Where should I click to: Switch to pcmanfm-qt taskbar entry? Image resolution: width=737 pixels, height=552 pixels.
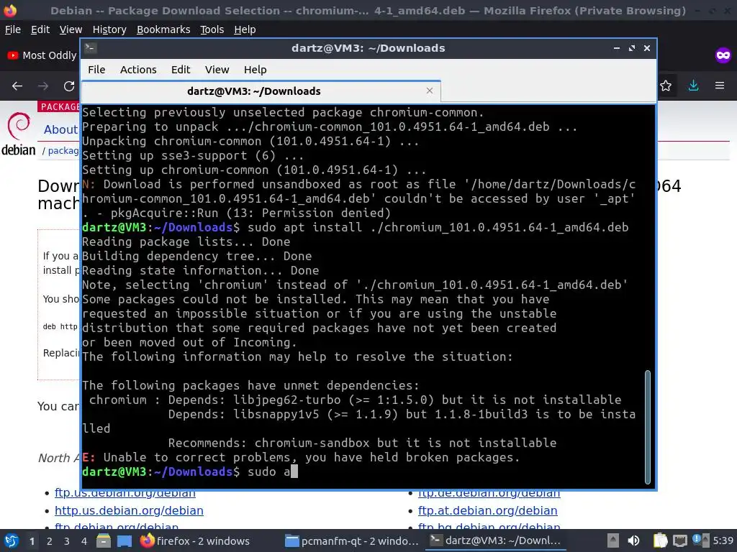pyautogui.click(x=352, y=540)
